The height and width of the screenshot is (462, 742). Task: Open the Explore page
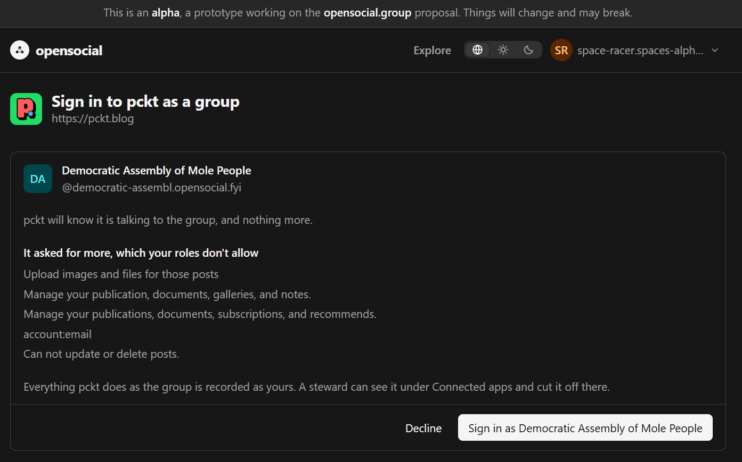(432, 50)
